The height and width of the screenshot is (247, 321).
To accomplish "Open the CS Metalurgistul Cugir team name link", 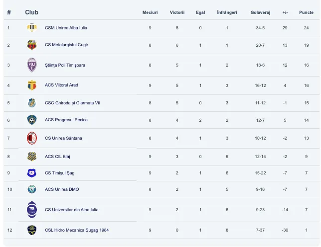I will pyautogui.click(x=66, y=45).
